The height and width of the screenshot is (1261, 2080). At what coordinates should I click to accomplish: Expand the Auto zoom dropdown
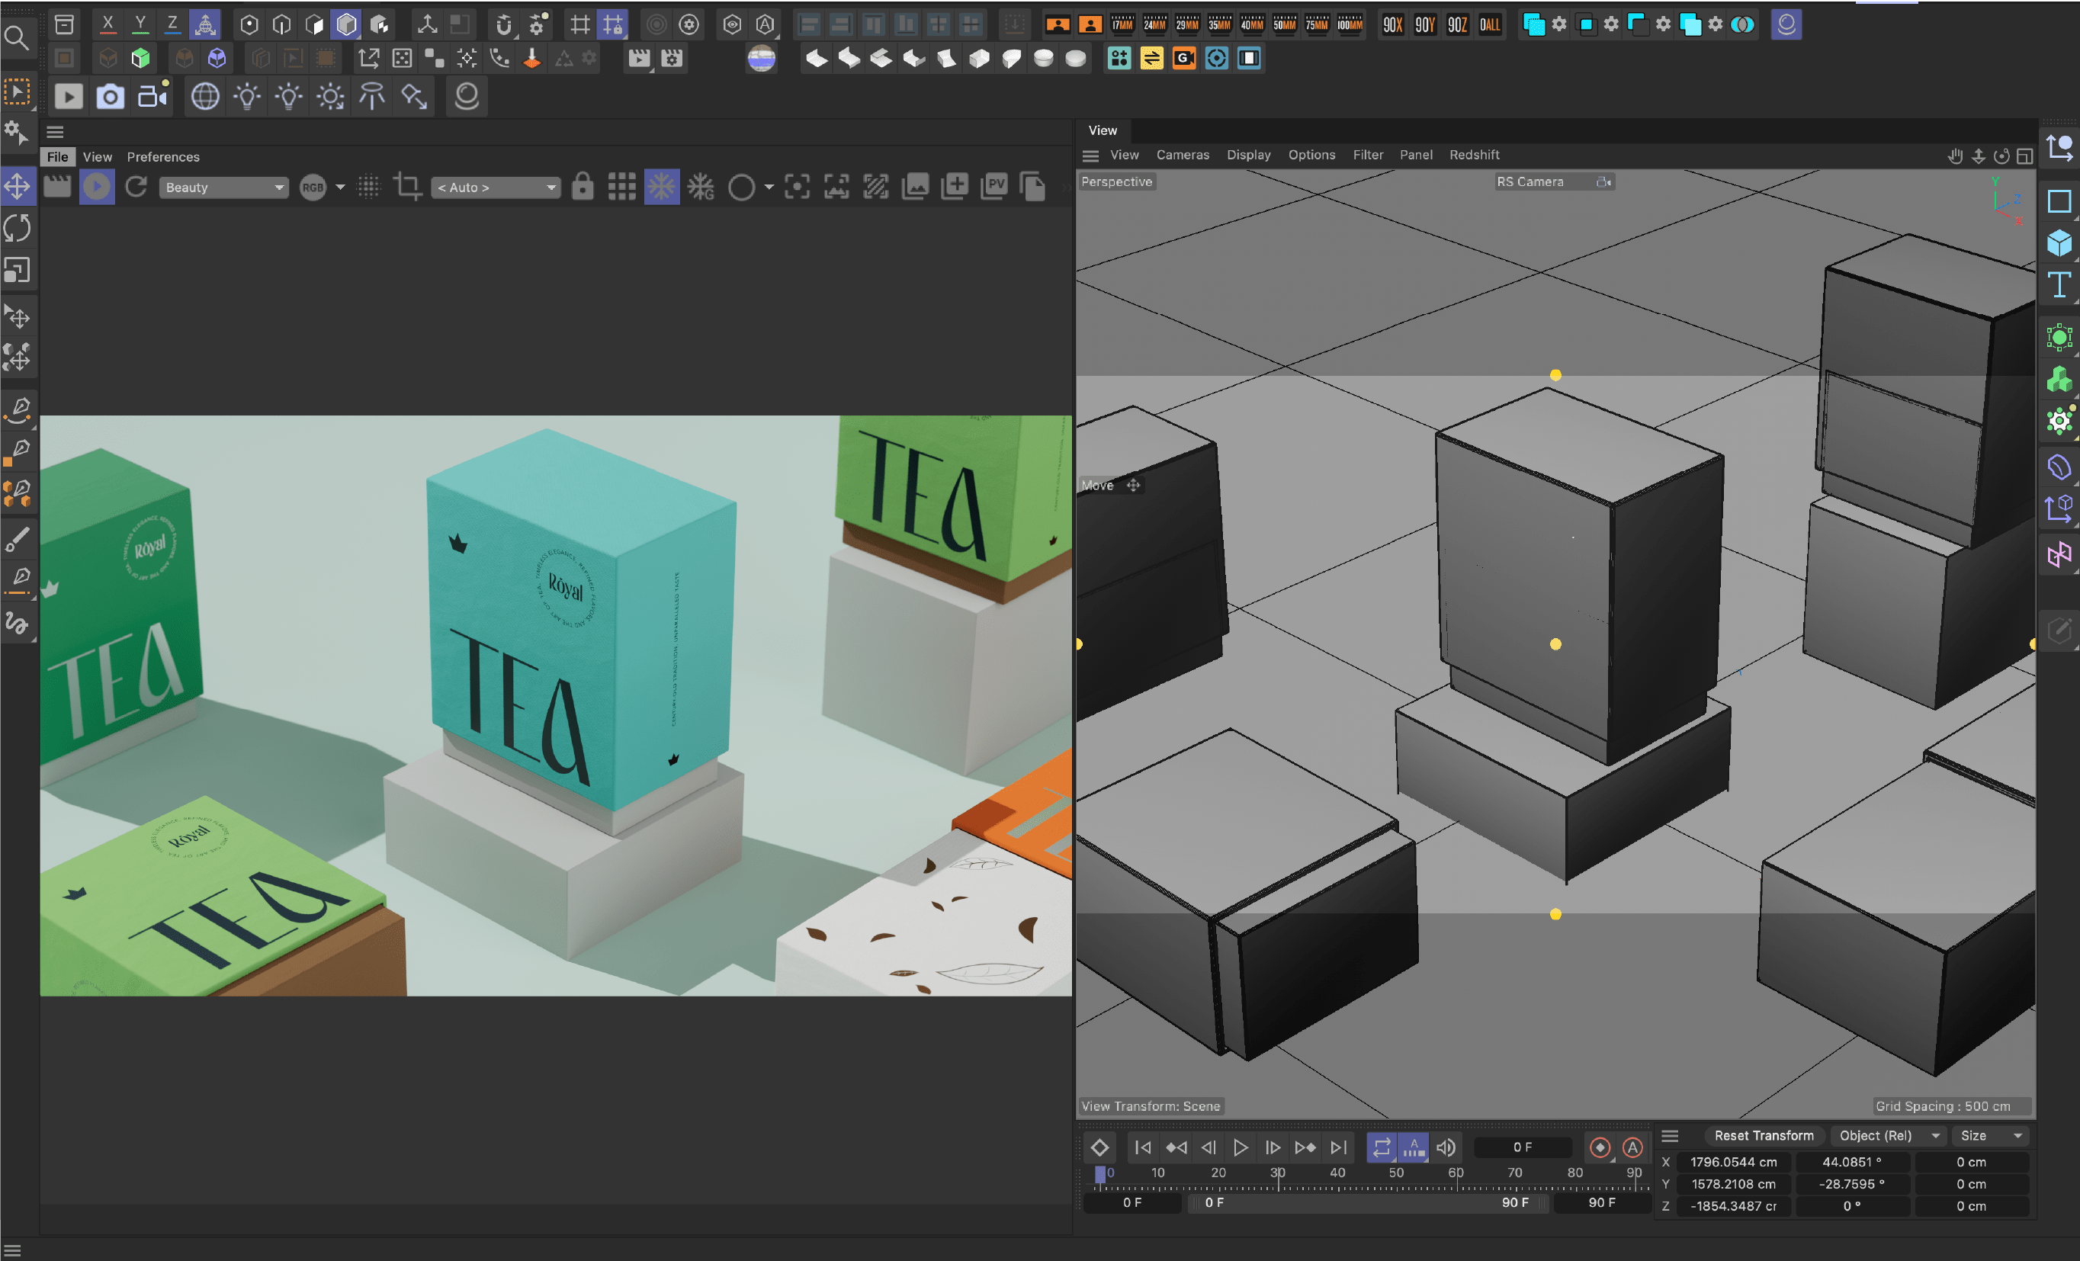(496, 188)
